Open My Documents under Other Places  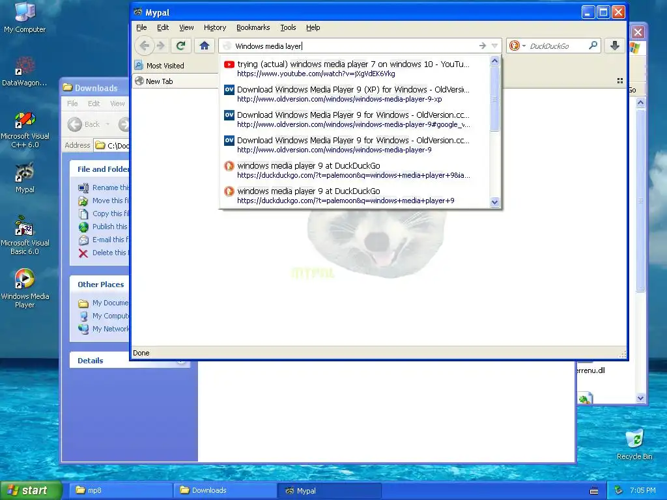point(104,303)
